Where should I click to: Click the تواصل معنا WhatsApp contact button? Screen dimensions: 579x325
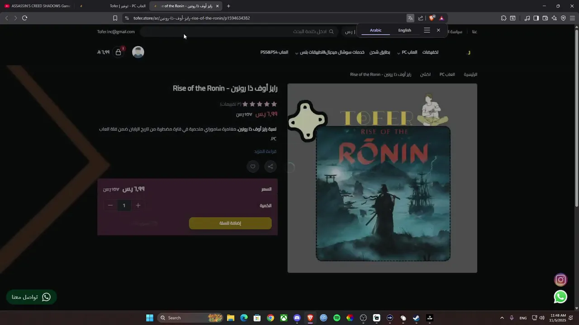click(x=31, y=297)
